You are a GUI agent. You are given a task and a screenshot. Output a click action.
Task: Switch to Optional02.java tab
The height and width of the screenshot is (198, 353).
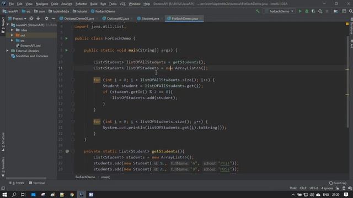click(x=117, y=19)
